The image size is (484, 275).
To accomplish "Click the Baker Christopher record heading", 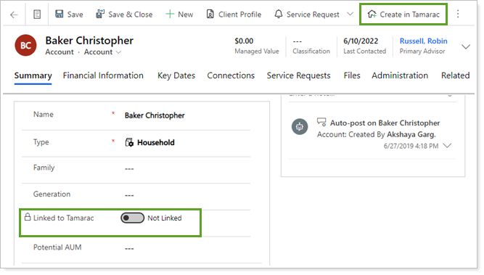I will click(89, 41).
